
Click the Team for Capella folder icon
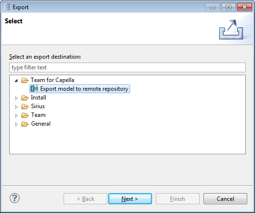point(25,80)
